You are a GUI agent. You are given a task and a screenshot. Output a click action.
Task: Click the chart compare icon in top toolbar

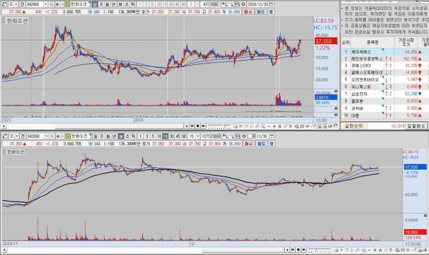(x=231, y=4)
